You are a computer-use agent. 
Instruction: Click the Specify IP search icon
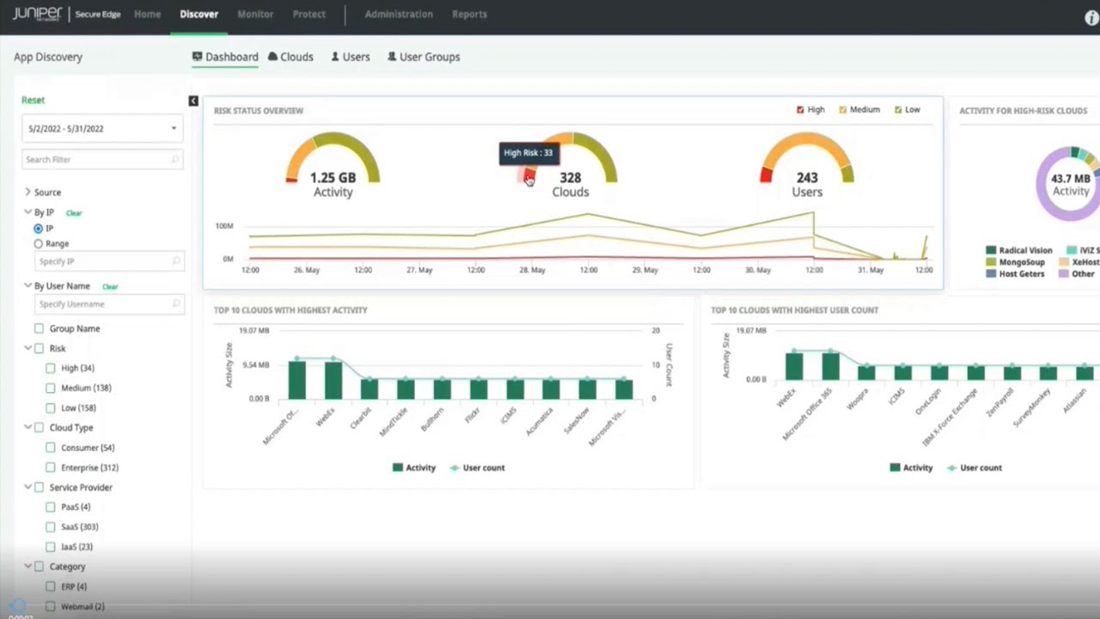[174, 260]
